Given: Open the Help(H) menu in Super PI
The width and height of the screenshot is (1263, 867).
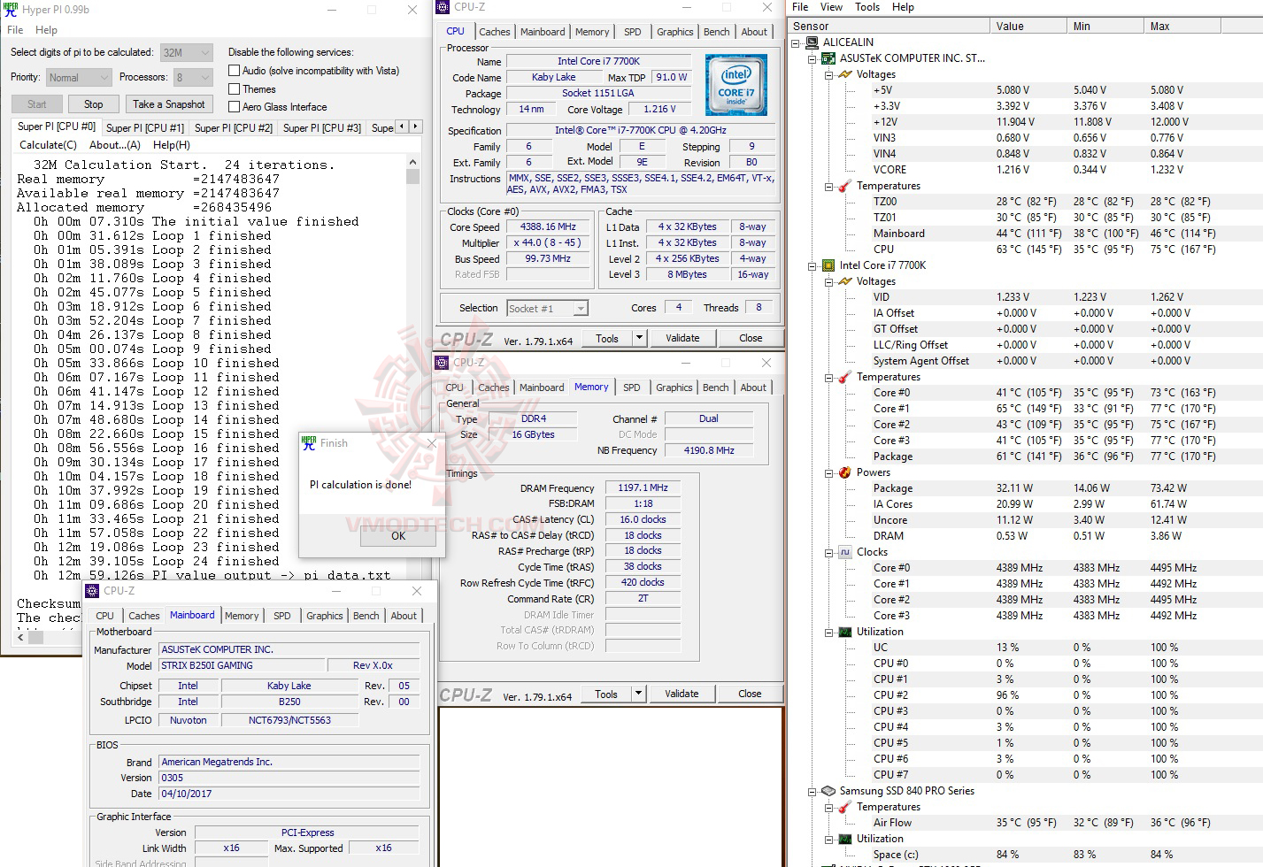Looking at the screenshot, I should point(172,145).
